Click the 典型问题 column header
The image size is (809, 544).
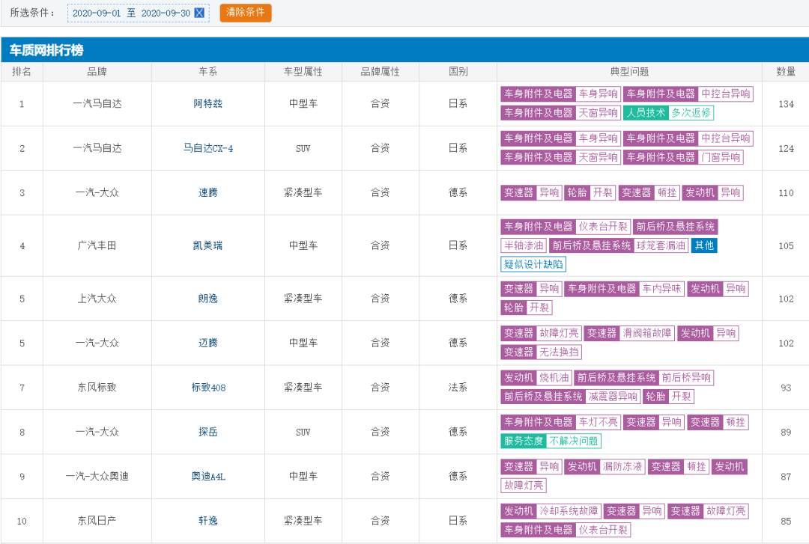[629, 72]
